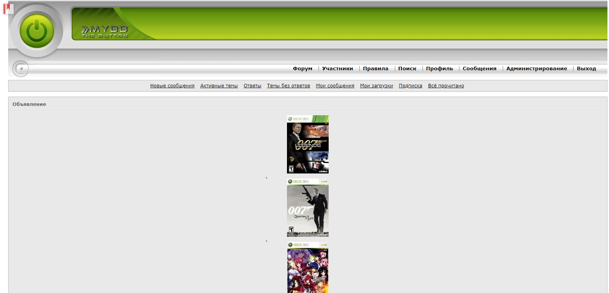Open the Администрирование panel

pos(537,69)
